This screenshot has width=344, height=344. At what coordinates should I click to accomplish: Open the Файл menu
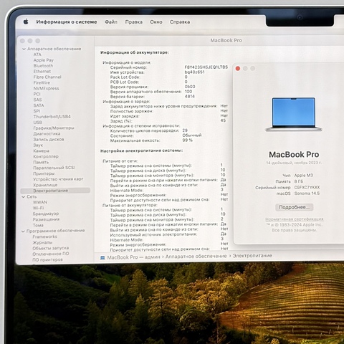(x=111, y=21)
